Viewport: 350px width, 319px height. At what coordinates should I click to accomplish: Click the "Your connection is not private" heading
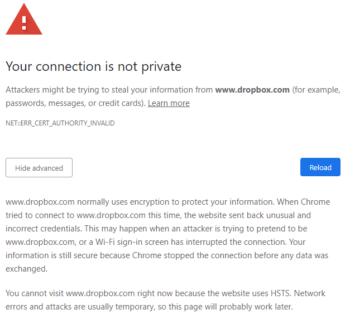93,66
